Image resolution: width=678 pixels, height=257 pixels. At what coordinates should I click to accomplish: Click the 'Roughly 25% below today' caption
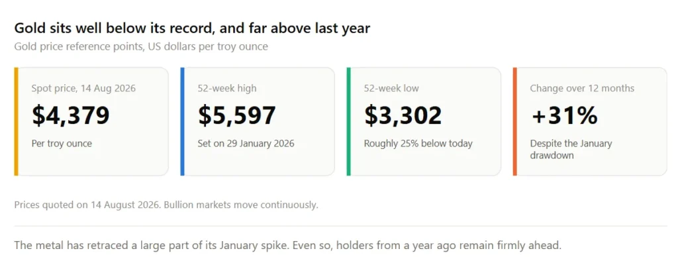[x=418, y=143]
